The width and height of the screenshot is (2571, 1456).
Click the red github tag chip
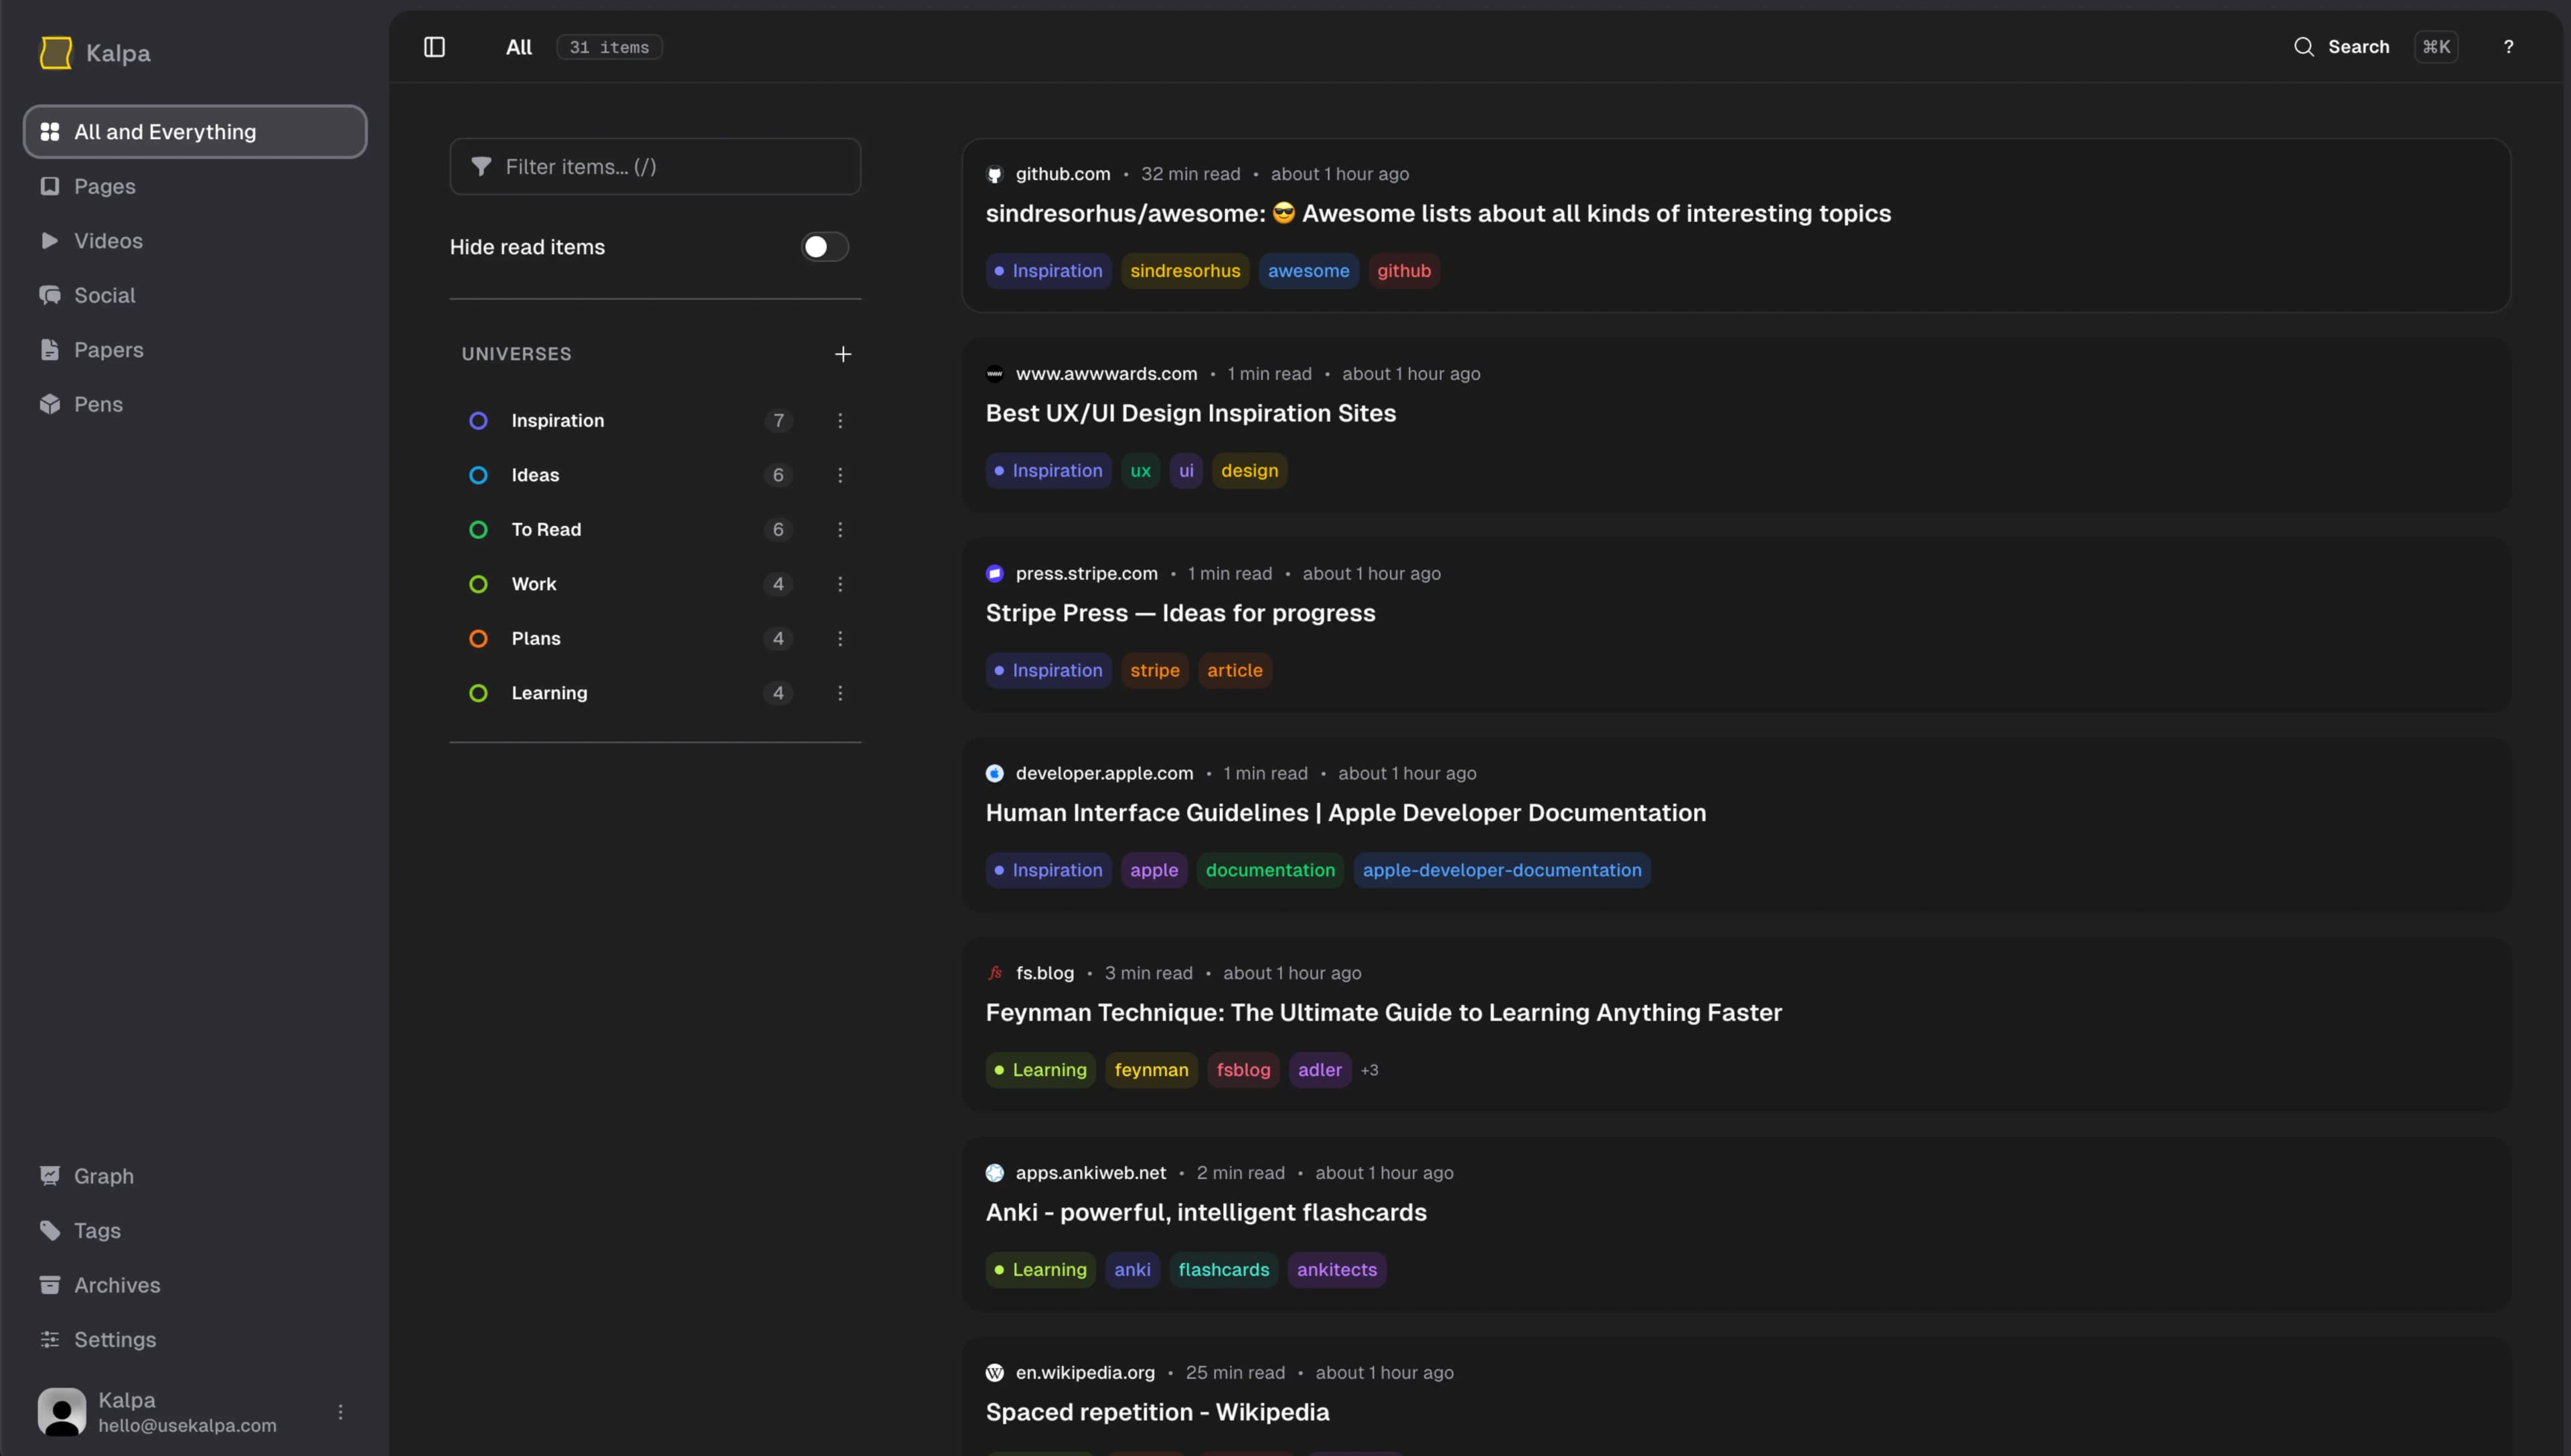1403,271
